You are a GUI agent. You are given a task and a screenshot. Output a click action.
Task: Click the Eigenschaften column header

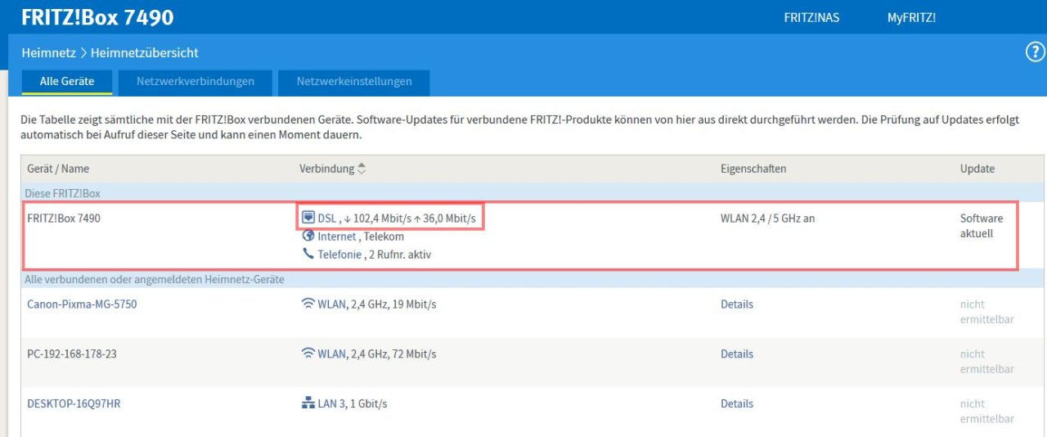click(753, 169)
